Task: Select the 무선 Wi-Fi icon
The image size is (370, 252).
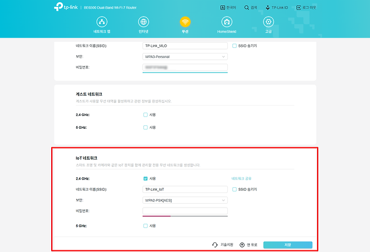Action: (x=185, y=22)
